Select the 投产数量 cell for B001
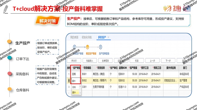The image size is (197, 110). [x=133, y=74]
